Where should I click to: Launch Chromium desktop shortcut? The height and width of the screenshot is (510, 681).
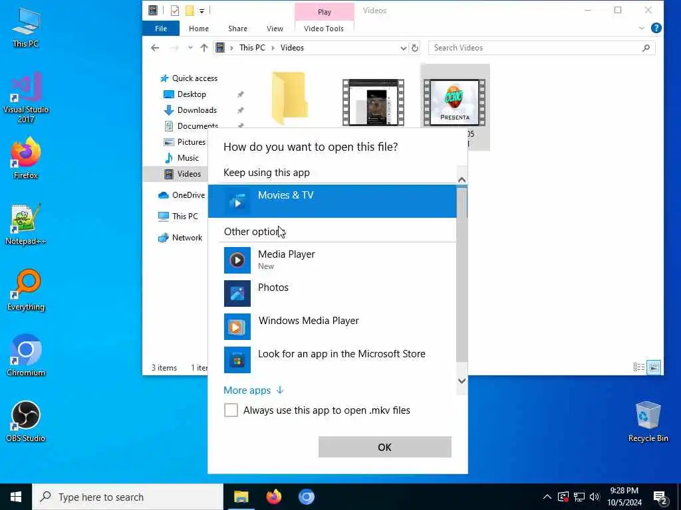click(x=26, y=356)
